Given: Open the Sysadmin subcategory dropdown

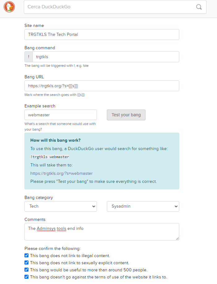Looking at the screenshot, I should (143, 206).
